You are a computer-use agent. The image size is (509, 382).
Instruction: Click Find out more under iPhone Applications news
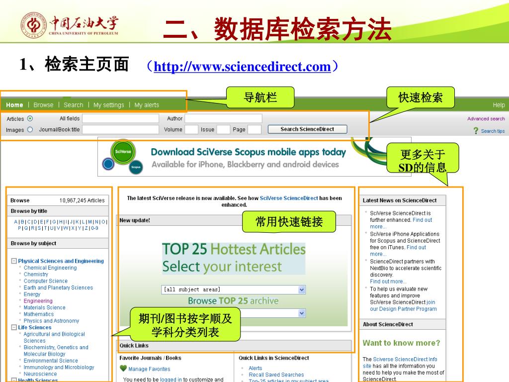pyautogui.click(x=416, y=248)
